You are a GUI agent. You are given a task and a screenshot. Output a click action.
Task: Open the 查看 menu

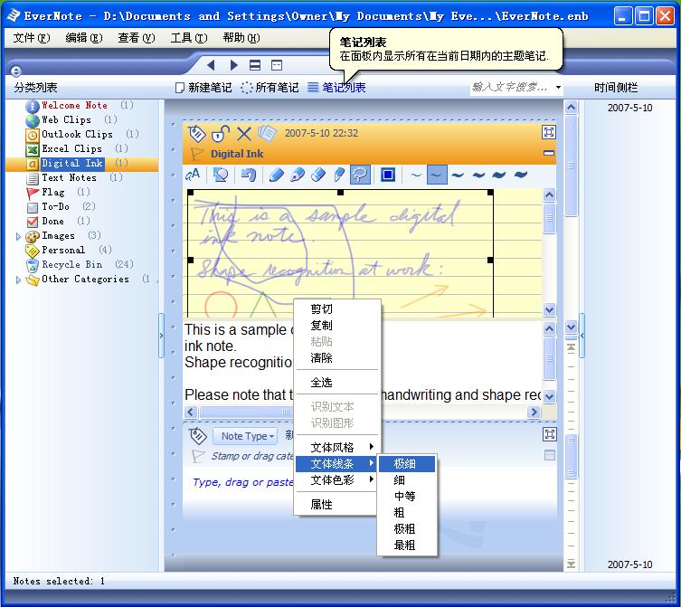click(x=137, y=38)
